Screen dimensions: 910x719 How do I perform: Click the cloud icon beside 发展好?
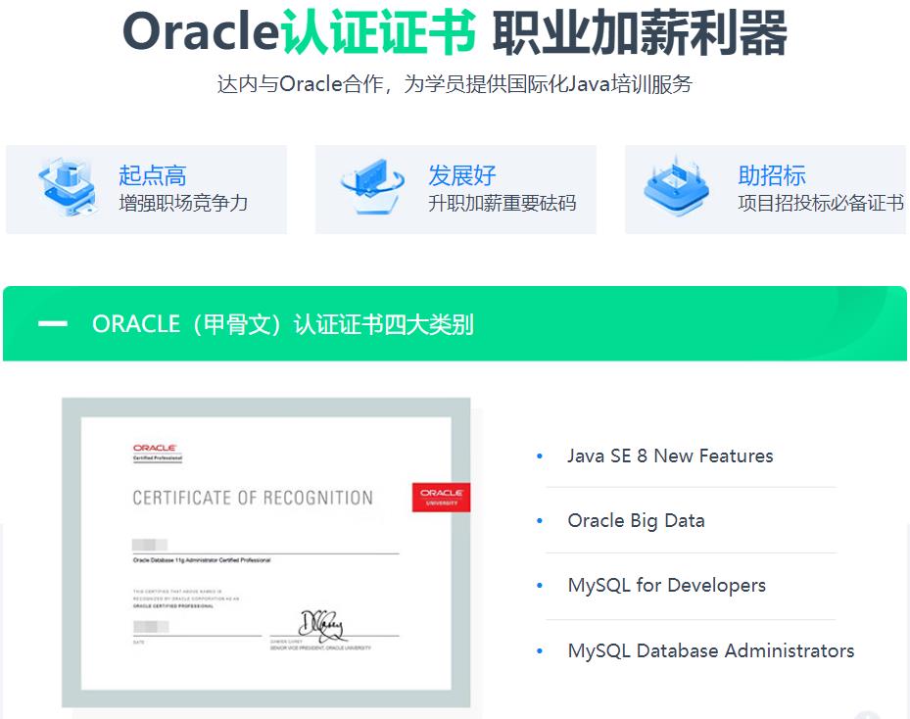[372, 185]
